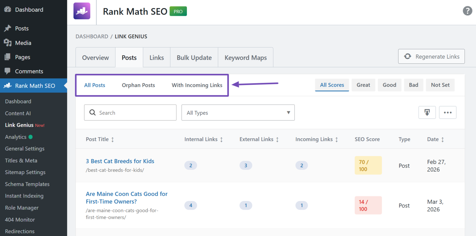
Task: Open Instant Indexing submenu item
Action: 24,196
